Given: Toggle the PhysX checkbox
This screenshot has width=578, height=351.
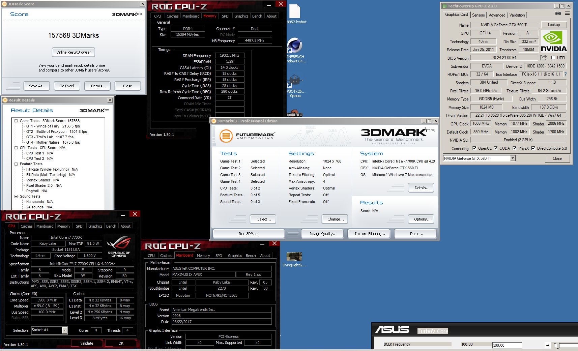Looking at the screenshot, I should (515, 148).
